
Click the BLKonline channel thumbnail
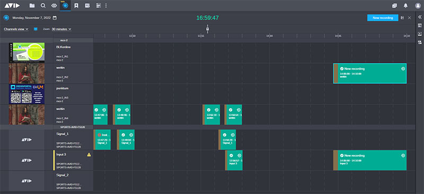pyautogui.click(x=27, y=53)
